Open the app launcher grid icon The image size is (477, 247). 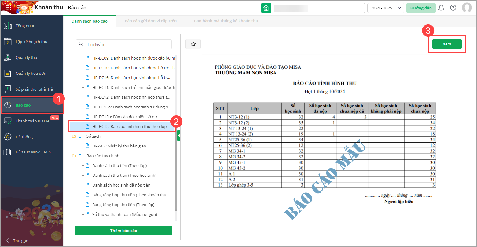(9, 7)
